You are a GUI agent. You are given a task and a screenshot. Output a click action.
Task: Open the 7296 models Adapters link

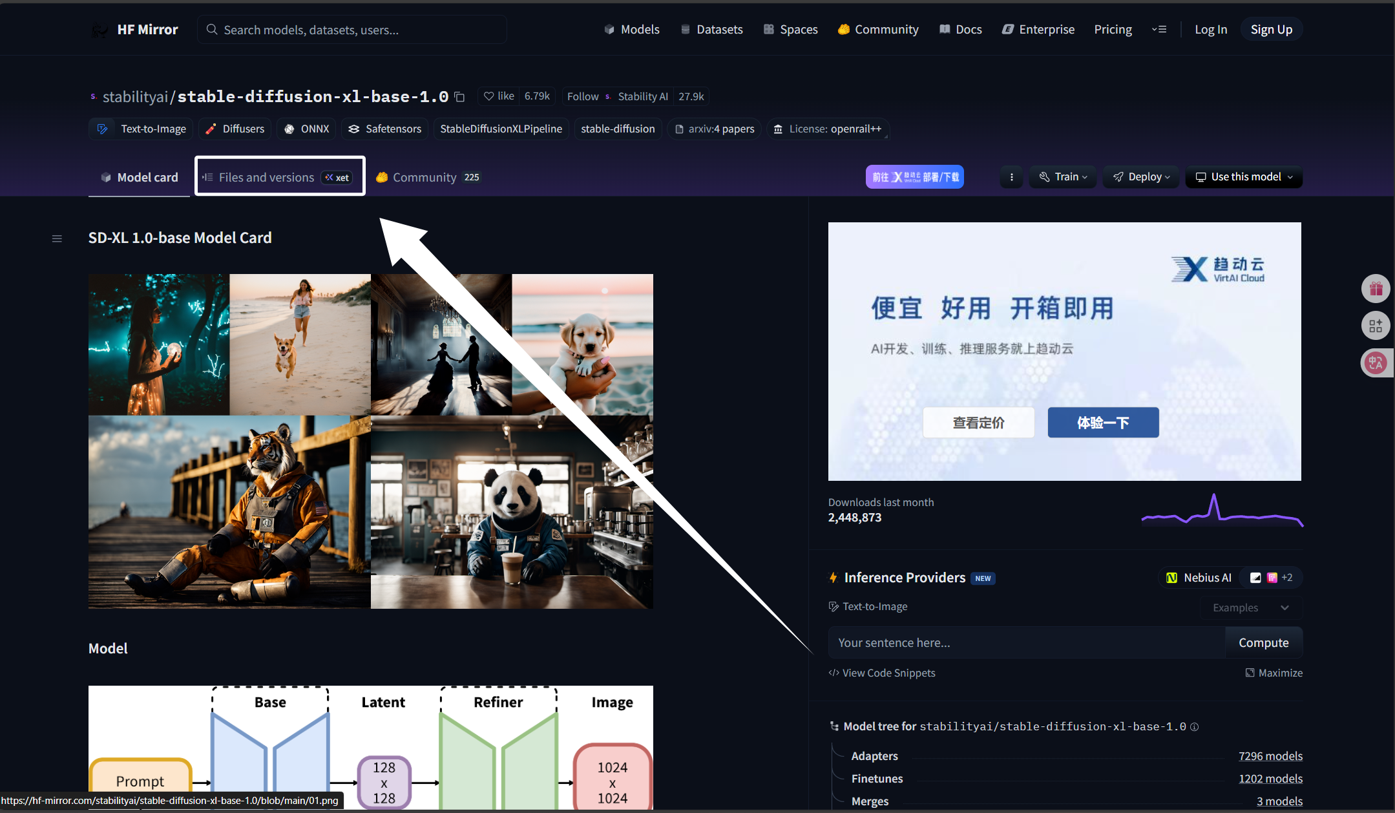click(x=1270, y=756)
